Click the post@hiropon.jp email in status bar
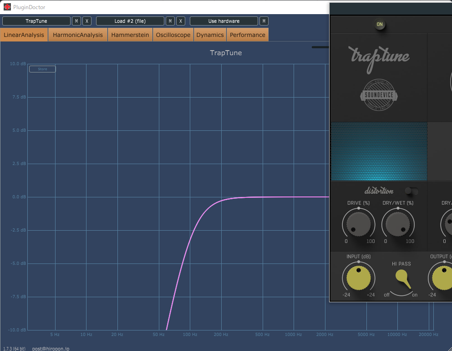 pos(51,348)
